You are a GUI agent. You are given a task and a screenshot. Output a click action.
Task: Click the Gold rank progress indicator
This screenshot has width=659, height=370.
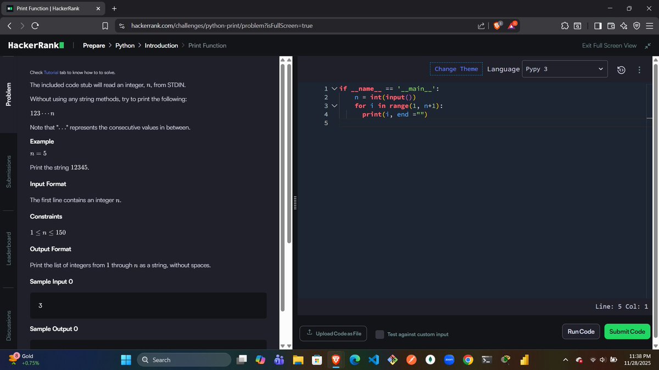coord(22,359)
